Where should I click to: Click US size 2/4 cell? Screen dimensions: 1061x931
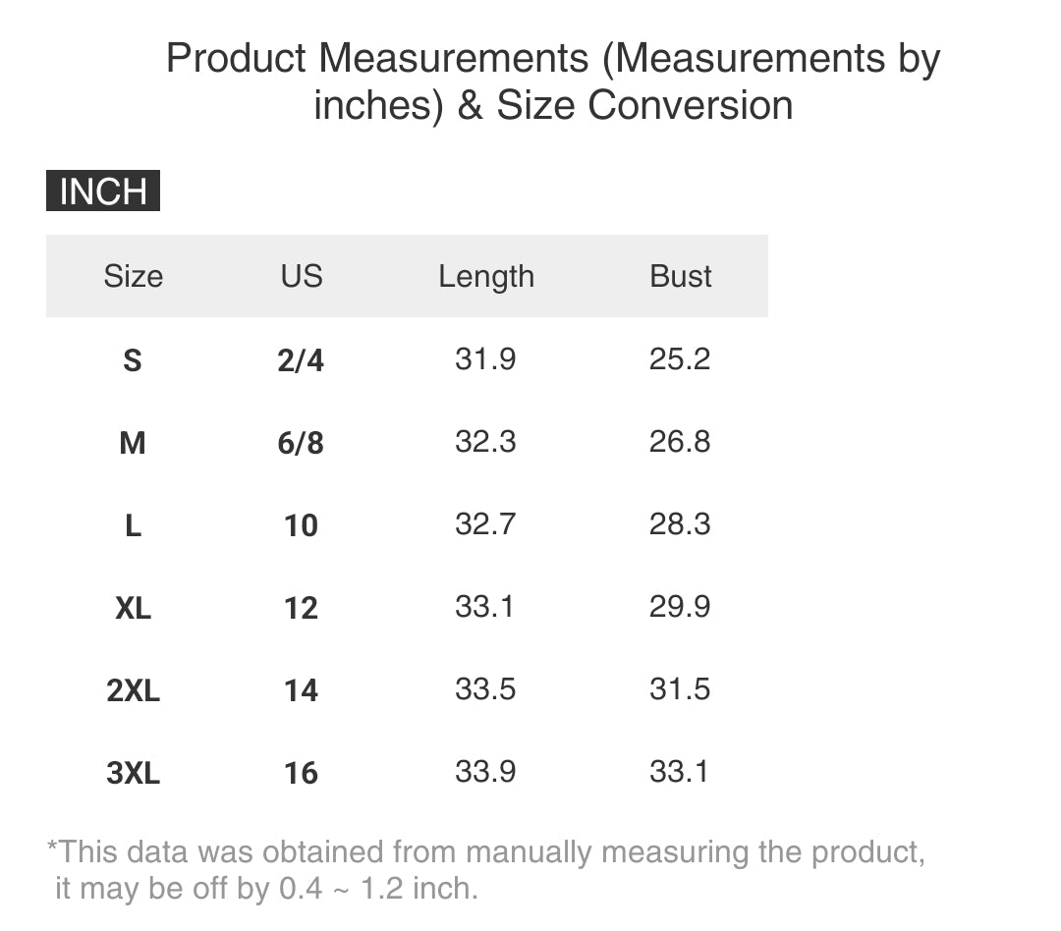301,360
